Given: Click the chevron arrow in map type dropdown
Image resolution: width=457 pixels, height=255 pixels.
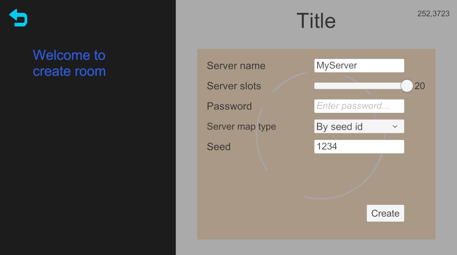Looking at the screenshot, I should pos(395,126).
